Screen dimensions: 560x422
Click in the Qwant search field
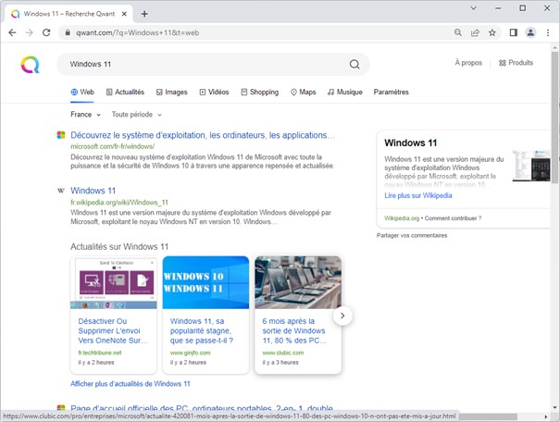pyautogui.click(x=204, y=64)
